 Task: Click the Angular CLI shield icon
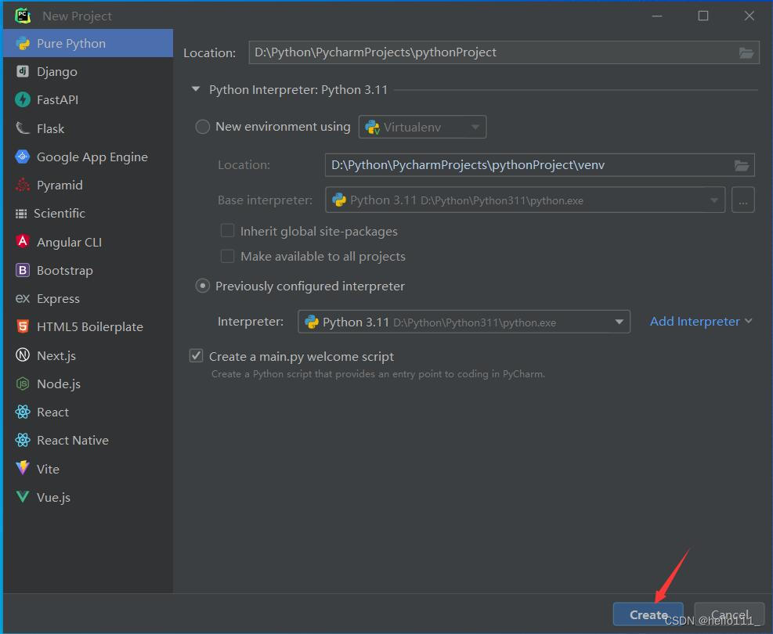[22, 241]
